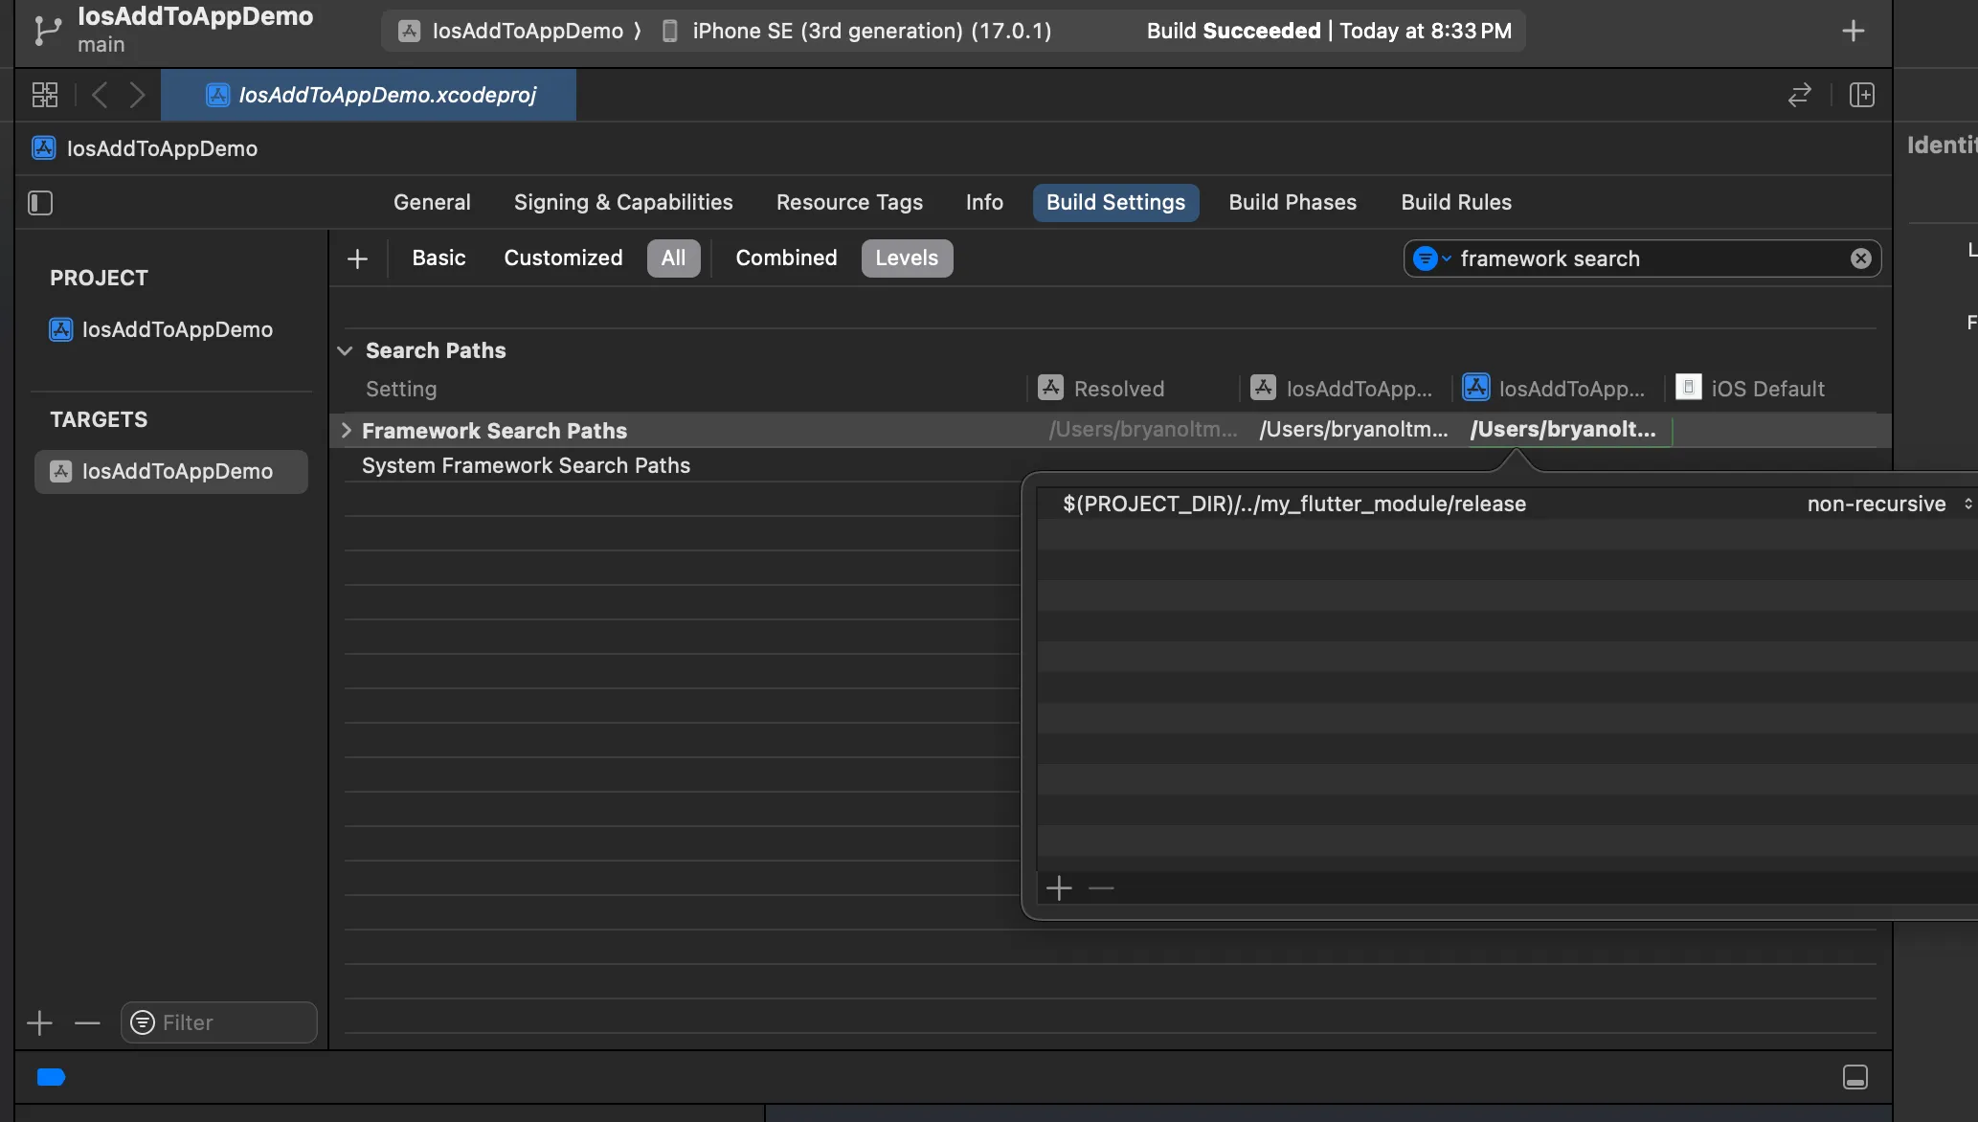Toggle the left navigator panel icon

point(40,203)
